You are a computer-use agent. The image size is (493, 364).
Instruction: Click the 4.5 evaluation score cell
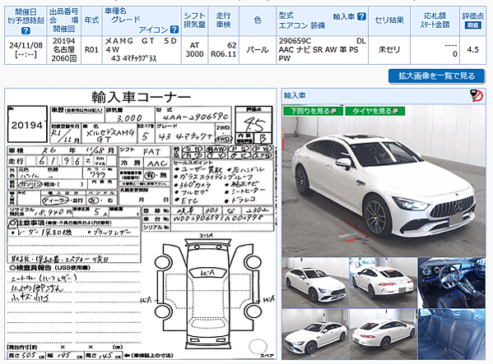(473, 50)
